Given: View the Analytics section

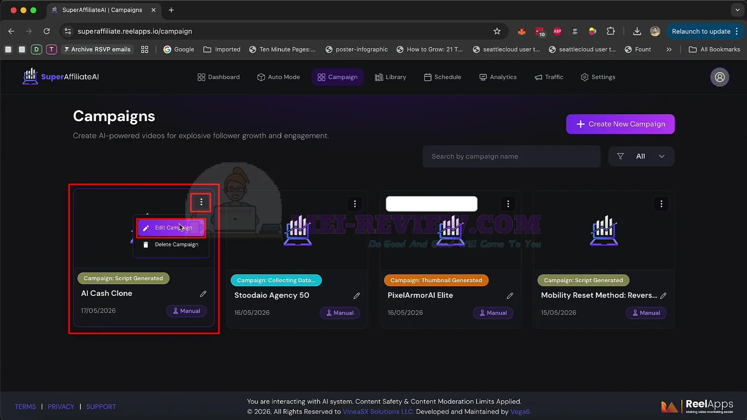Looking at the screenshot, I should pos(498,77).
